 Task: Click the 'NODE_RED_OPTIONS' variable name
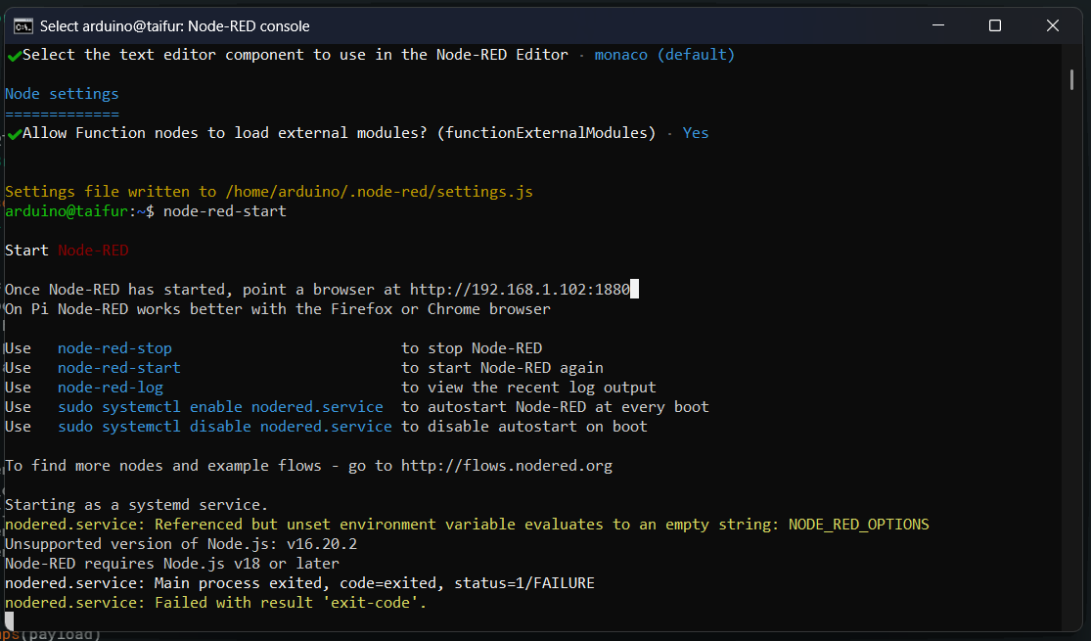[858, 525]
